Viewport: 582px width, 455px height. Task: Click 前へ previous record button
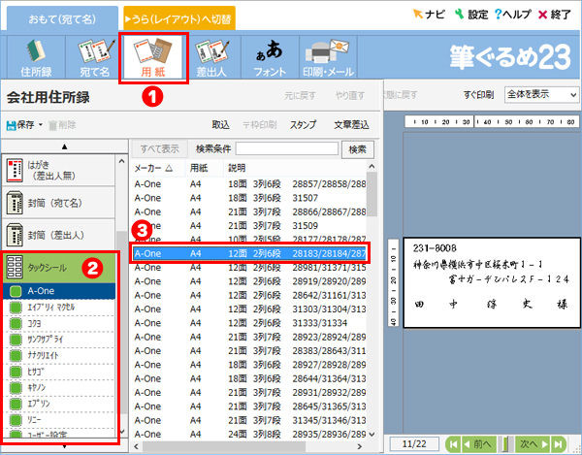(x=479, y=444)
